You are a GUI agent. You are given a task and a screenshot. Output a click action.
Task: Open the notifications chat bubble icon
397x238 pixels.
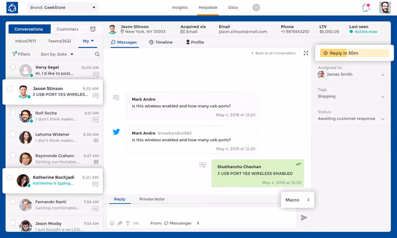pyautogui.click(x=366, y=7)
